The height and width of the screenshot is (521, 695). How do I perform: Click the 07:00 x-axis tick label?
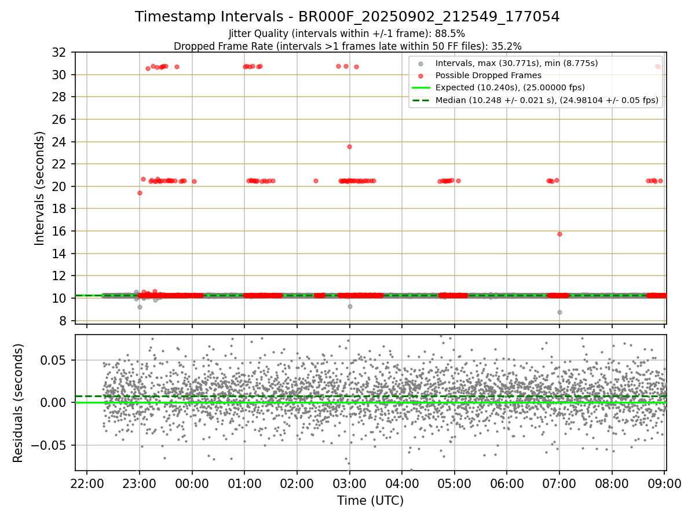coord(559,485)
